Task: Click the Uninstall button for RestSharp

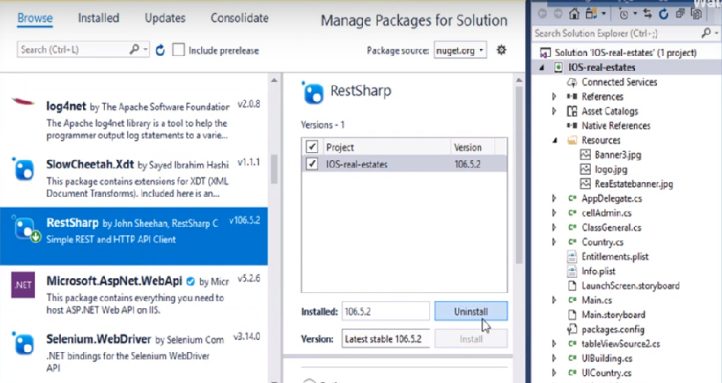Action: coord(470,311)
